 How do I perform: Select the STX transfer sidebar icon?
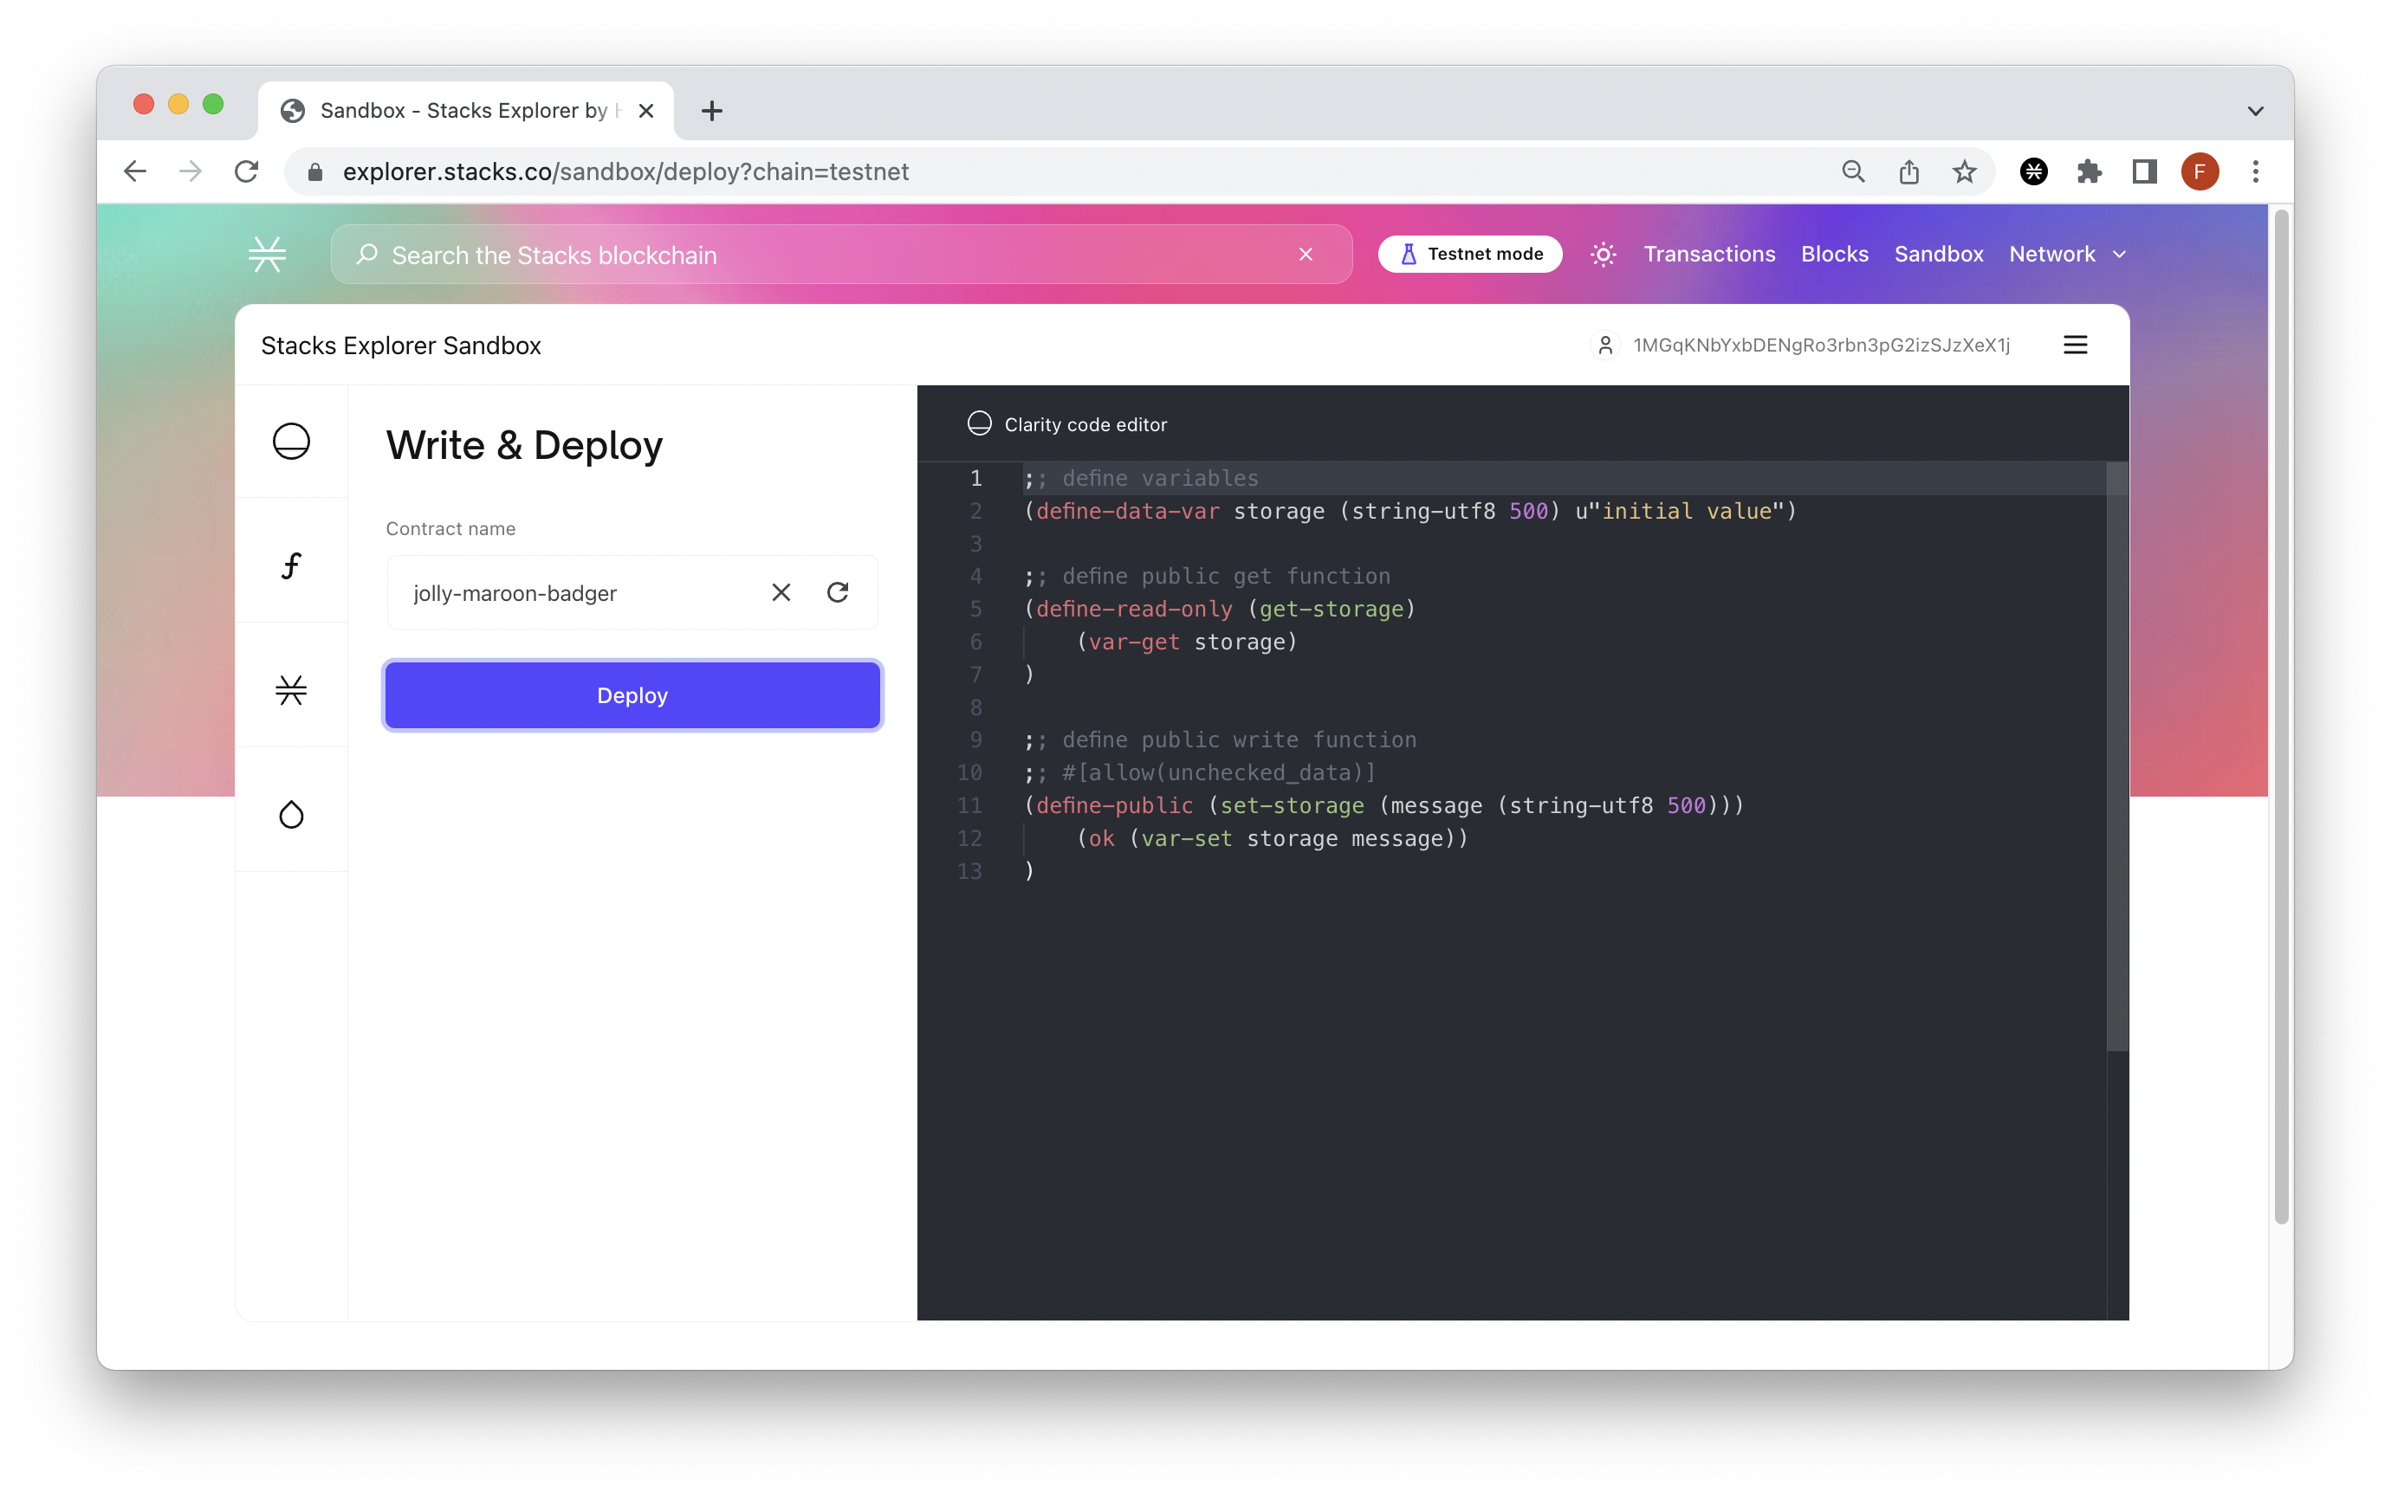click(x=290, y=689)
